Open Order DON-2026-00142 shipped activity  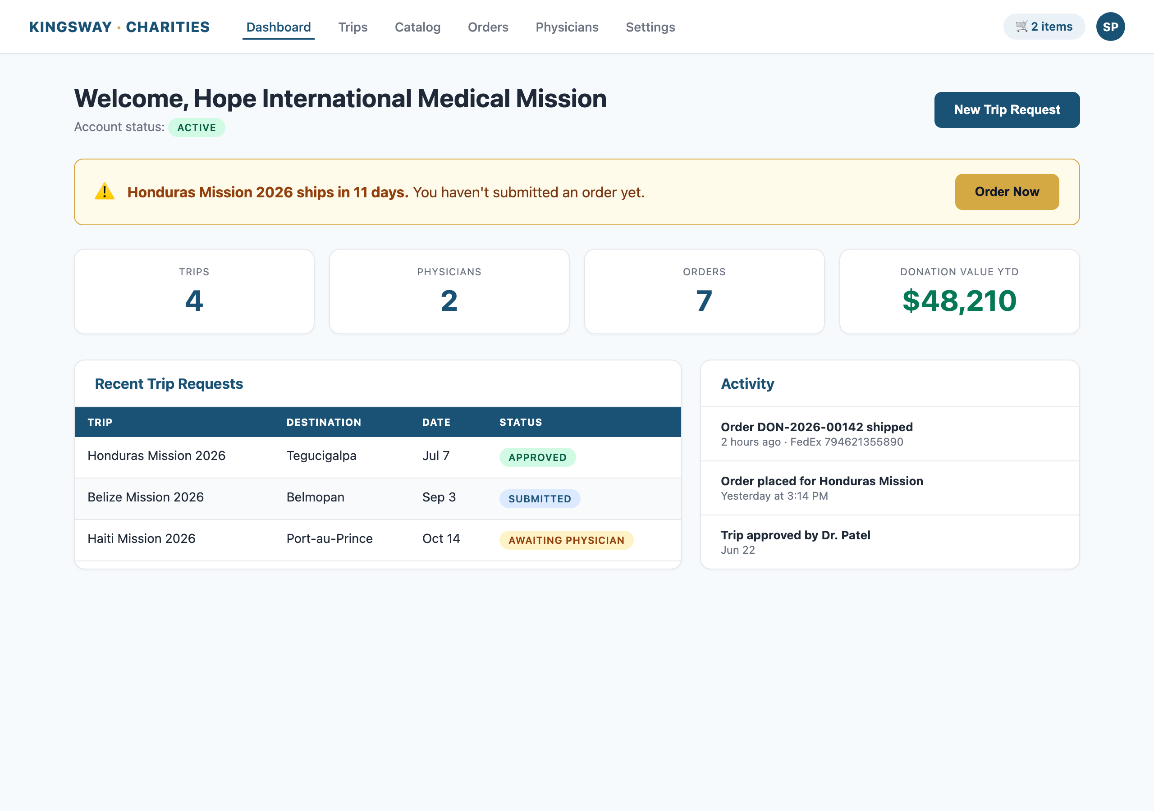point(889,434)
